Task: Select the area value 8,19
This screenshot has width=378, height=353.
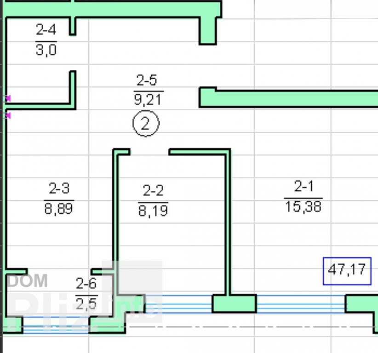Action: (153, 211)
